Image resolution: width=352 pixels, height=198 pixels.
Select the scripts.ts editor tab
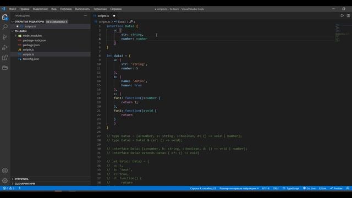coord(103,16)
